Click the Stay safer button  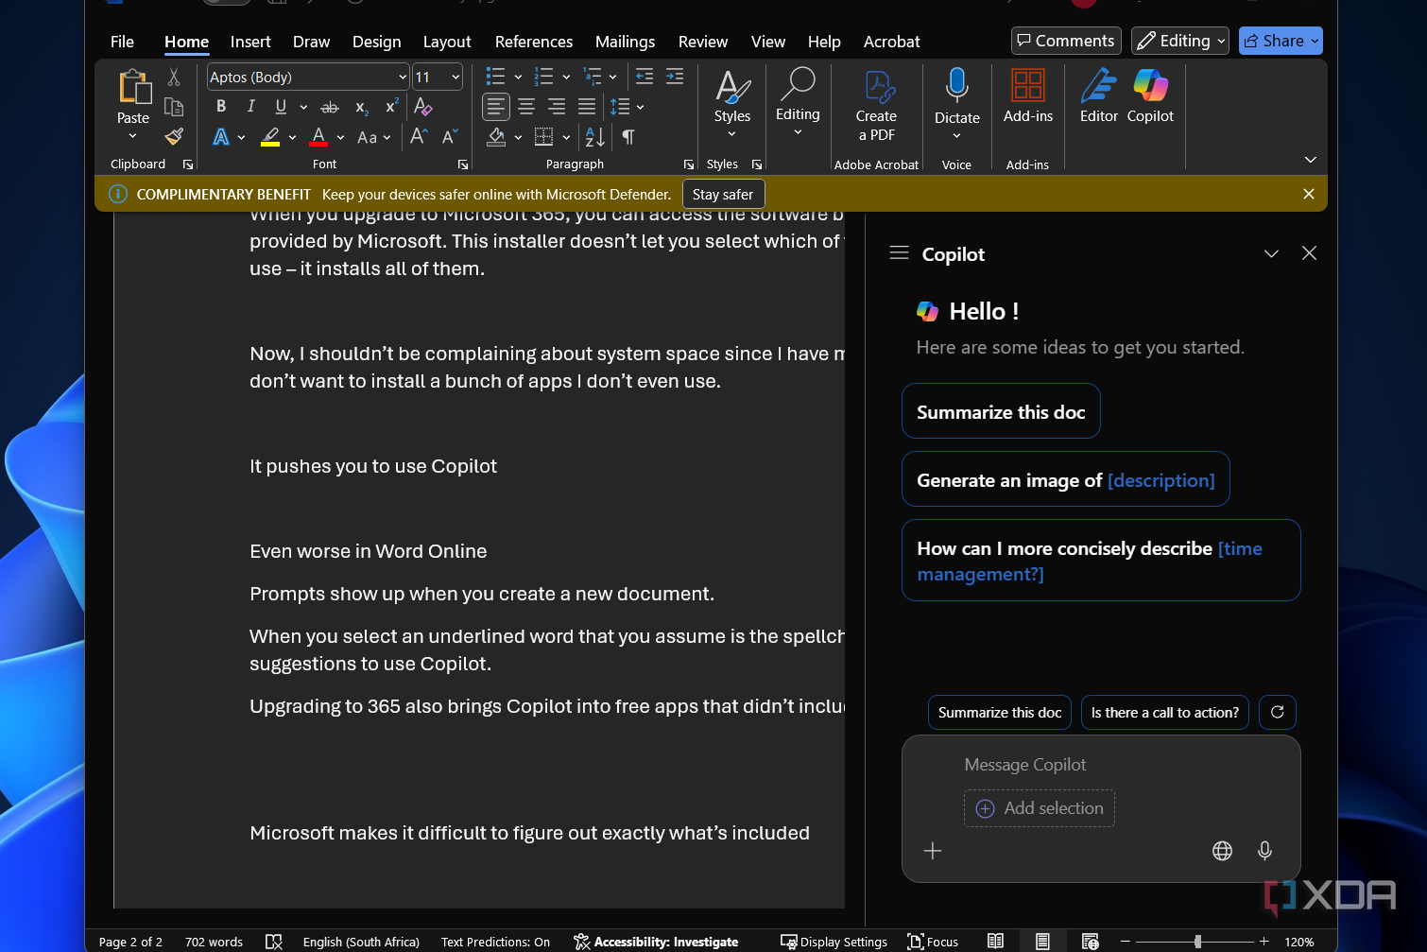click(x=723, y=195)
